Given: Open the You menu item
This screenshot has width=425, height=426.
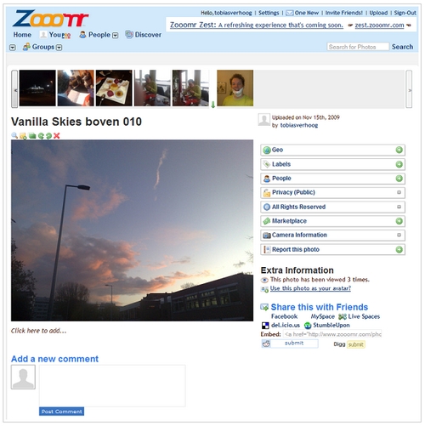Looking at the screenshot, I should 55,35.
